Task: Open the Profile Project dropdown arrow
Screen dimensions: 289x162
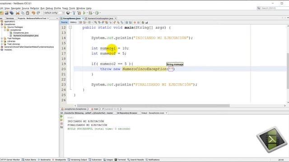Action: point(100,13)
